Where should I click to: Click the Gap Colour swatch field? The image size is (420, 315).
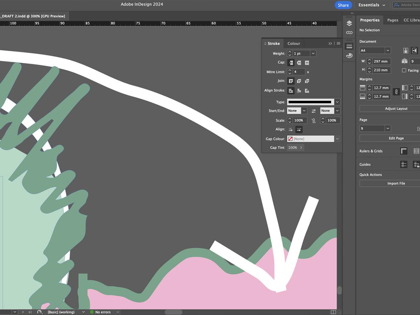310,139
